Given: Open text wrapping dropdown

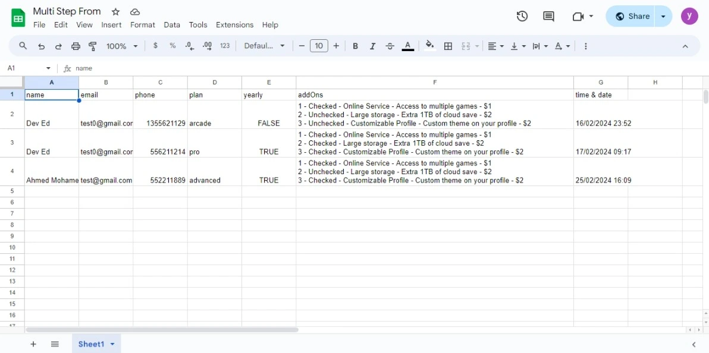Looking at the screenshot, I should click(540, 46).
